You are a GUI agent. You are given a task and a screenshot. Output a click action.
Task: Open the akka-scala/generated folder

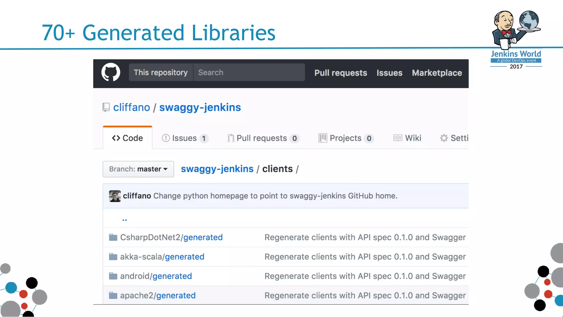(162, 256)
